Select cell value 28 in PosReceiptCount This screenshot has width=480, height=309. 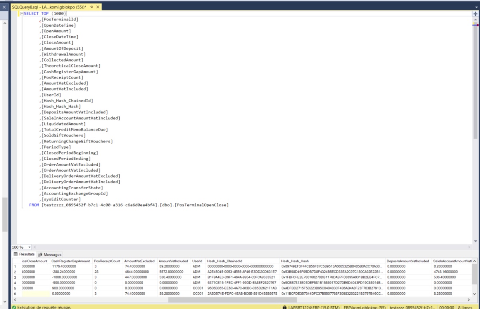(107, 272)
